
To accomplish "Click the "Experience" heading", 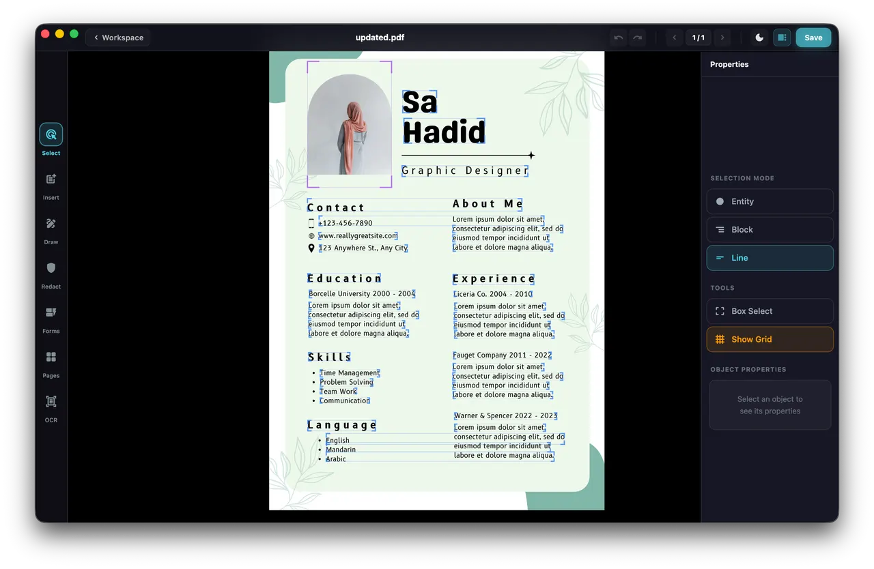I will click(x=494, y=278).
